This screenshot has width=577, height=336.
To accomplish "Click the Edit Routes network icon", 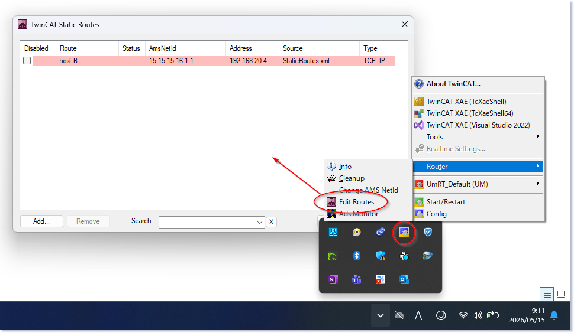I will coord(331,202).
